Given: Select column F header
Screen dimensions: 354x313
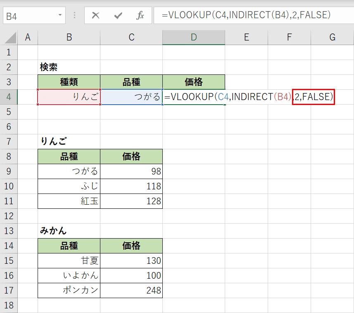Looking at the screenshot, I should 289,37.
